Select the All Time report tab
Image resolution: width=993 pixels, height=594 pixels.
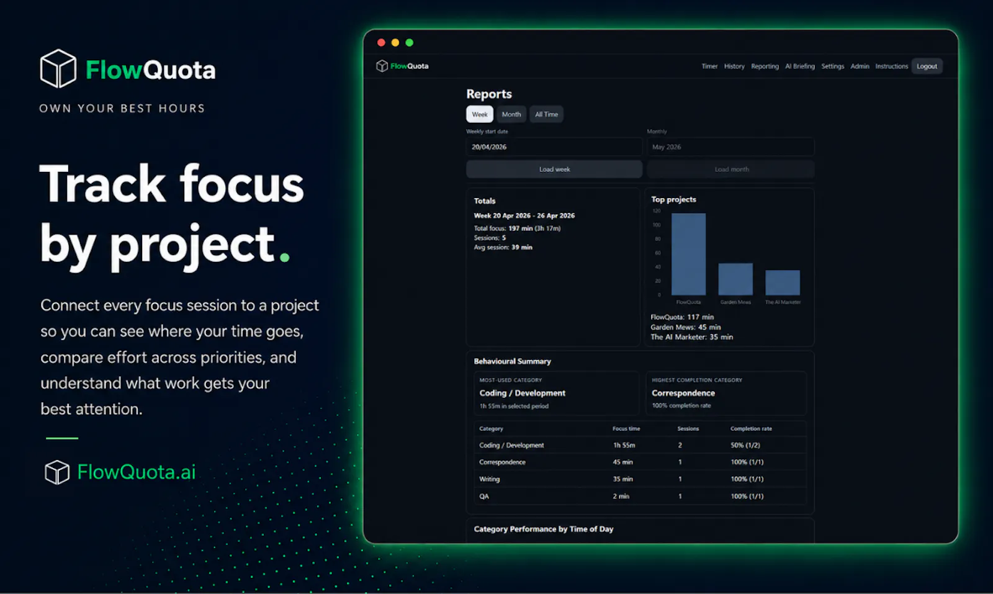point(547,114)
